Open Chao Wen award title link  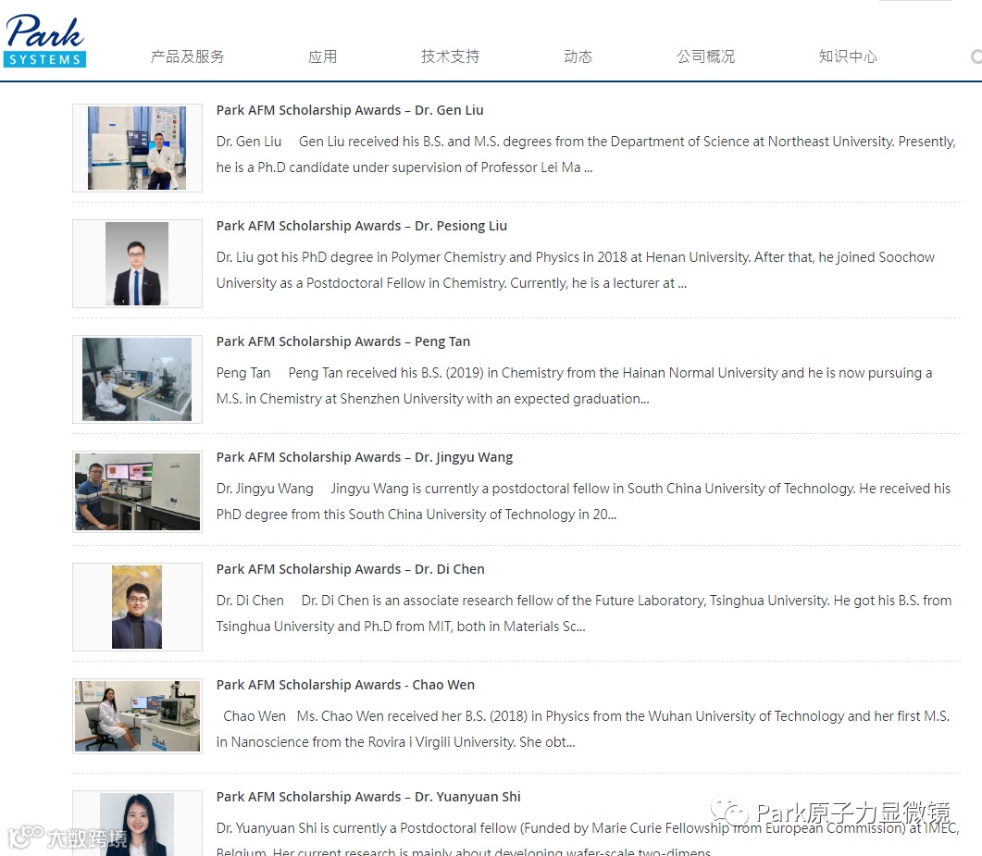(x=345, y=685)
